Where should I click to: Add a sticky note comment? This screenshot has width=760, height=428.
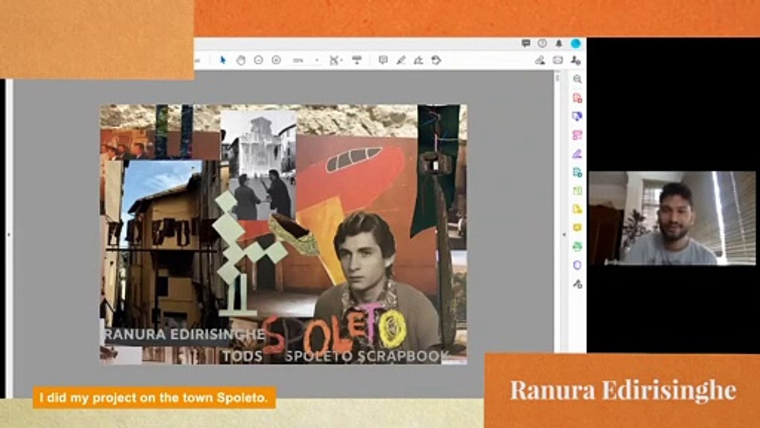click(383, 60)
